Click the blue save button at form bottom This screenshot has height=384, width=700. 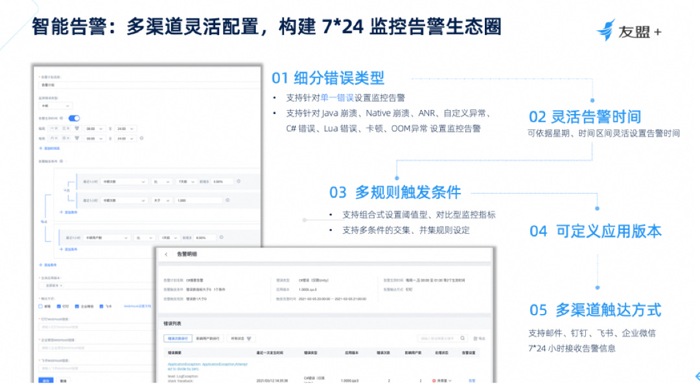point(46,380)
